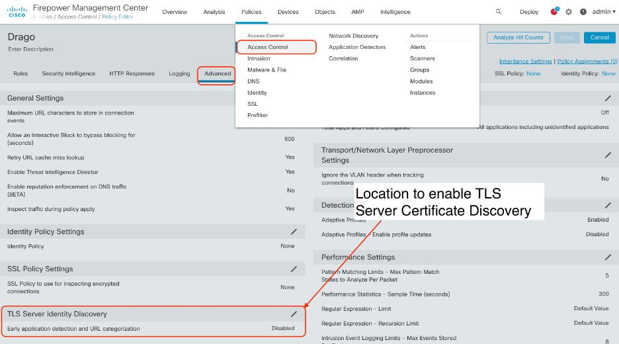The image size is (619, 344).
Task: Edit SSL Policy Settings with pencil icon
Action: coord(294,269)
